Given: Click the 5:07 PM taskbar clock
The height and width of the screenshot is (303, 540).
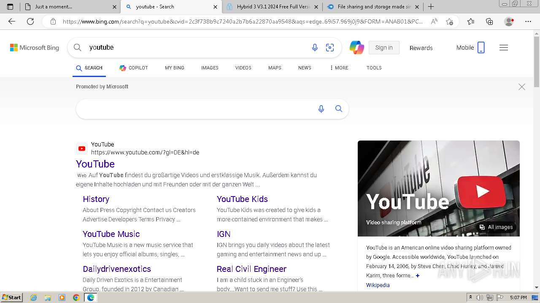Looking at the screenshot, I should point(518,298).
